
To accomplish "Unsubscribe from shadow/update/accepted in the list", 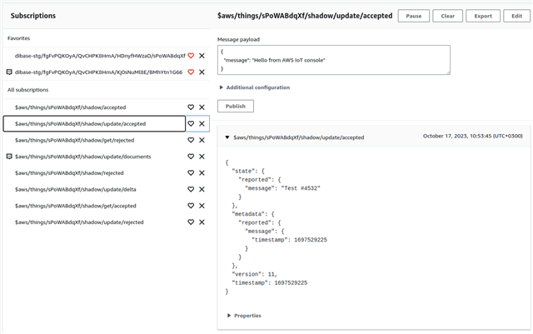I will (x=202, y=123).
